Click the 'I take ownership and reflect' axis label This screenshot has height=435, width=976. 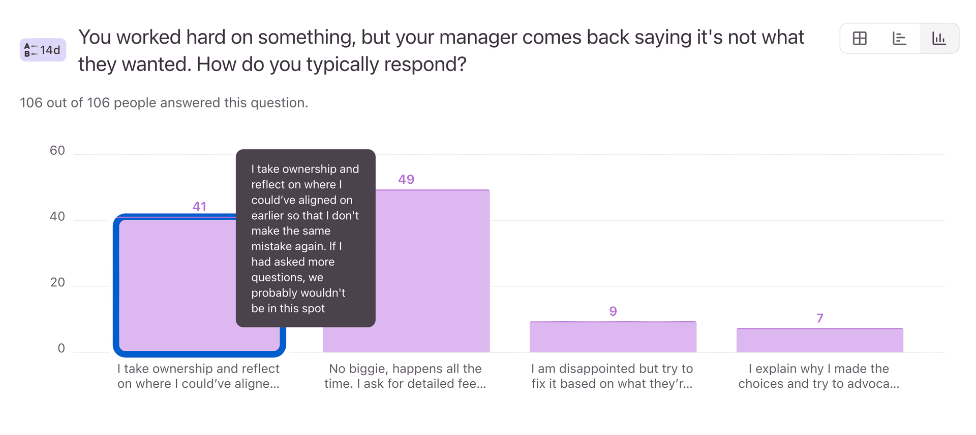[199, 376]
